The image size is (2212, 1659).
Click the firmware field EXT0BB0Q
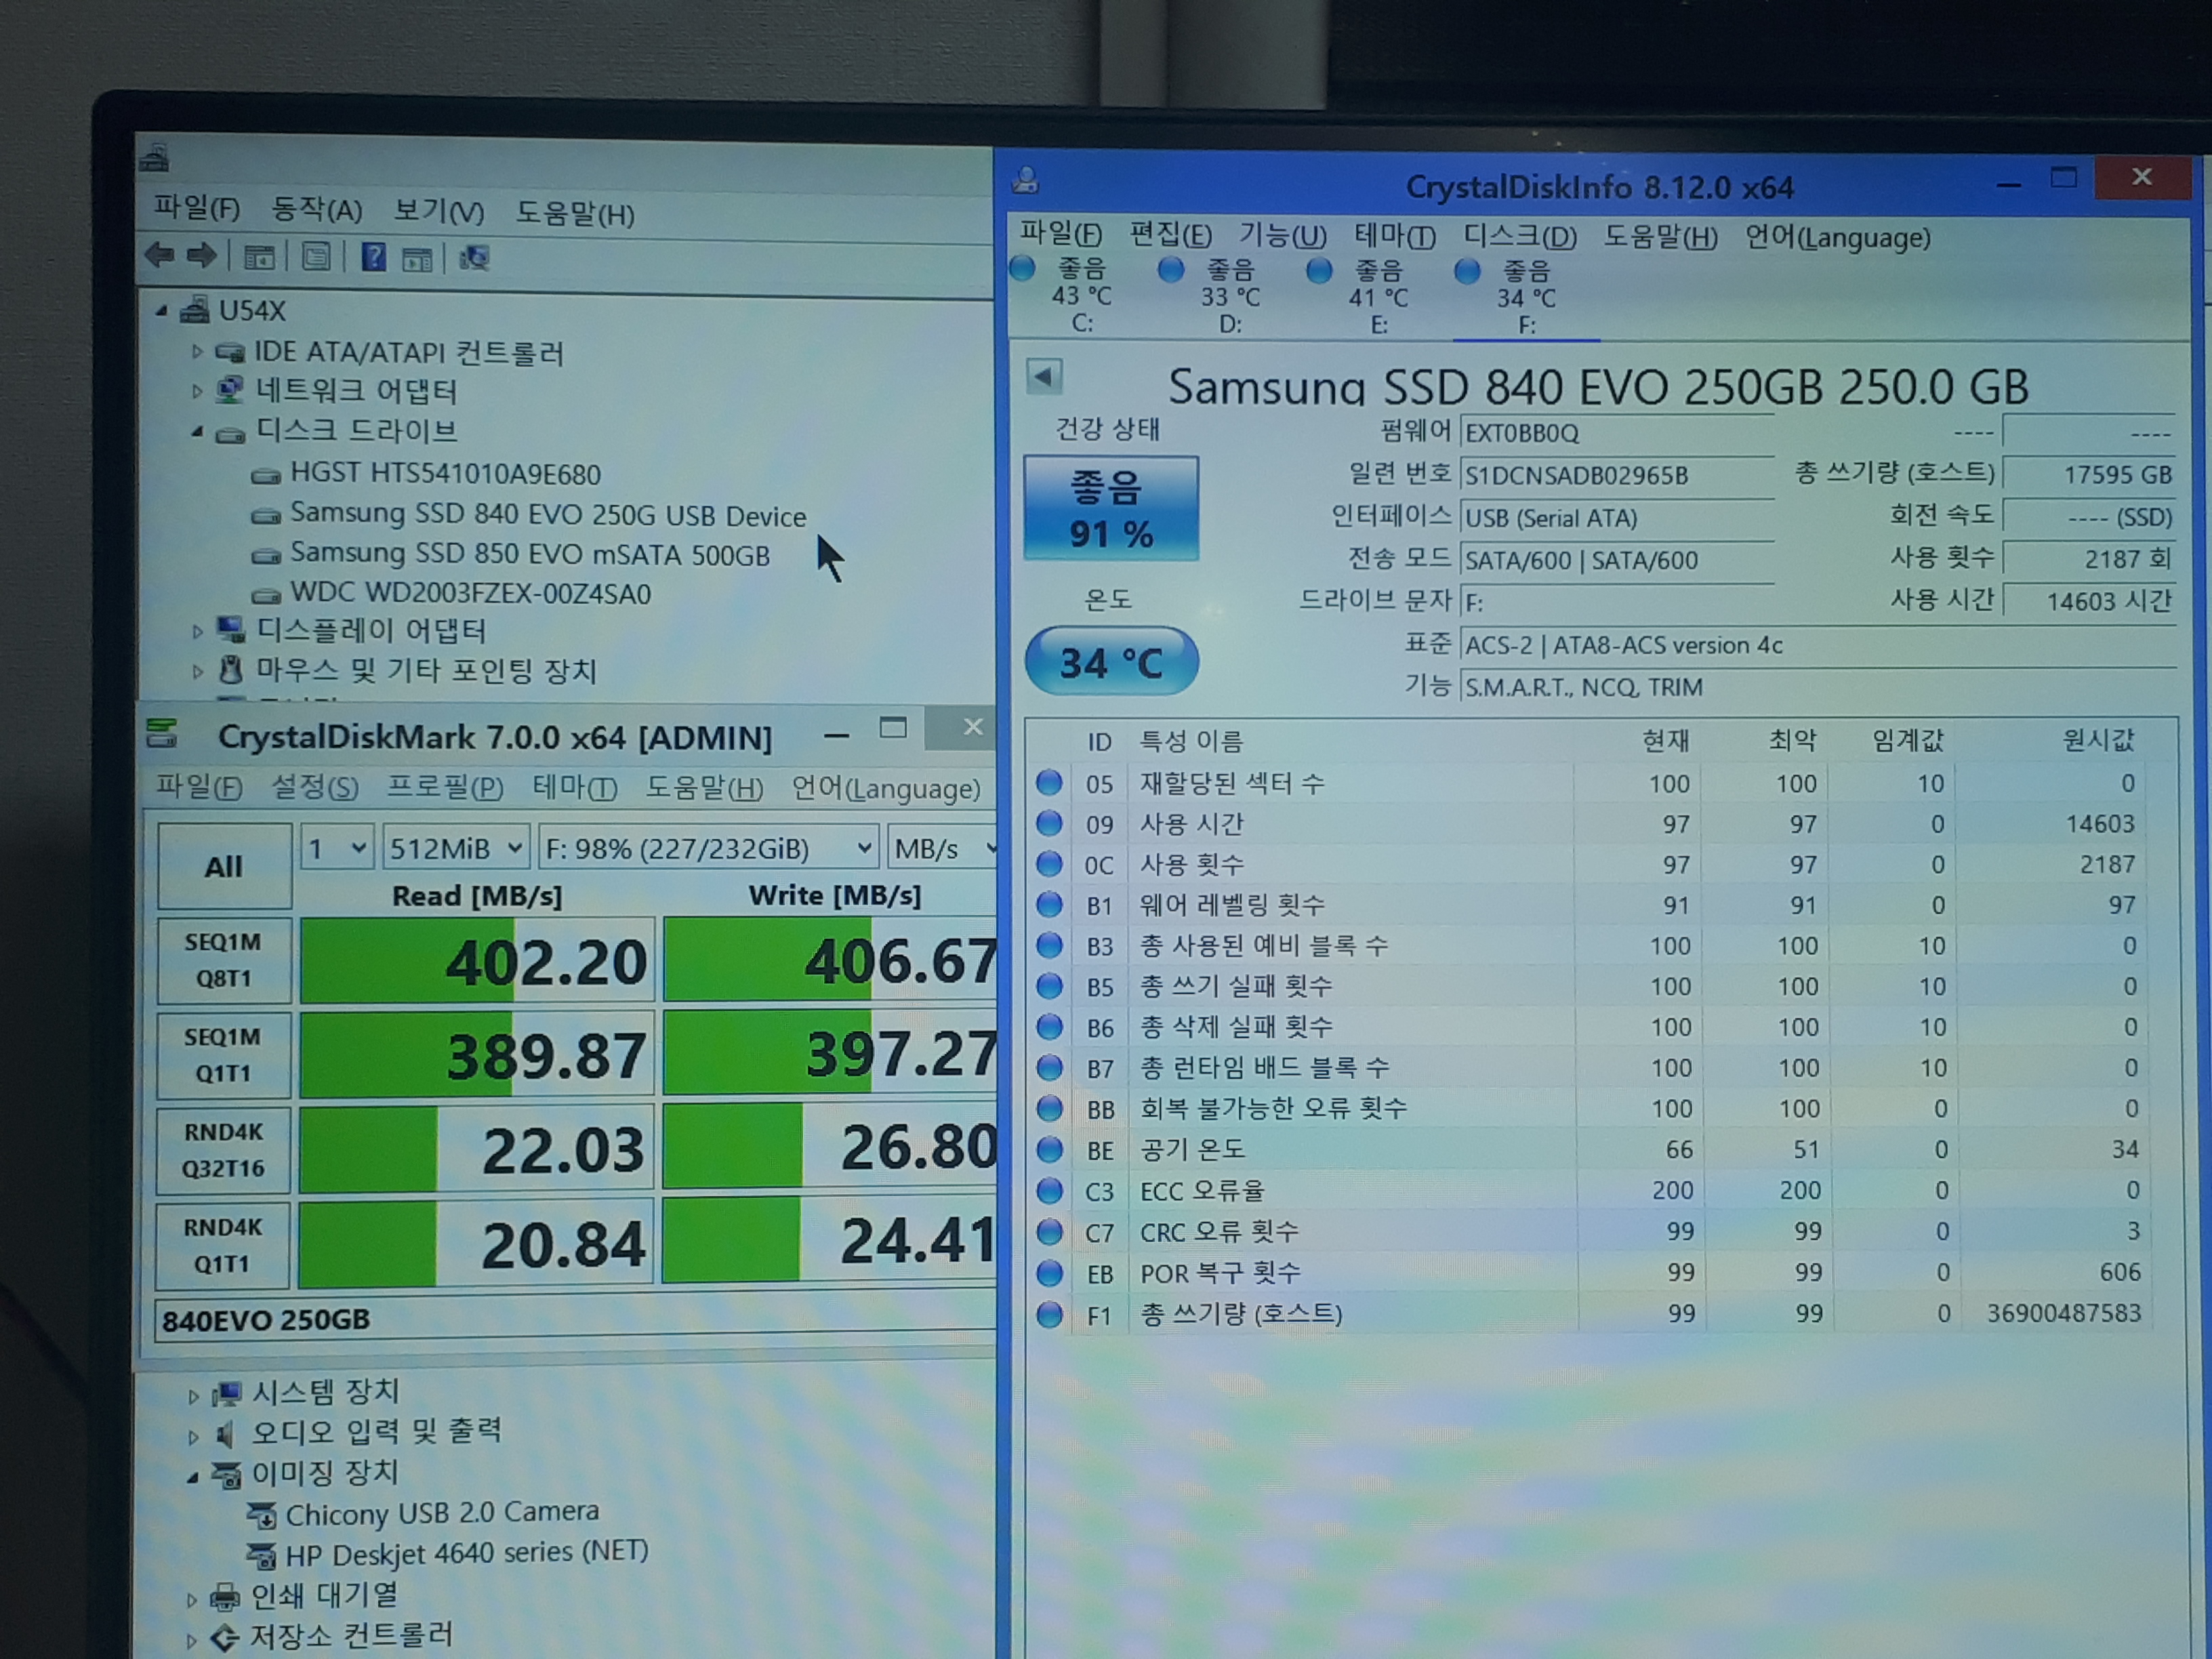pyautogui.click(x=1617, y=433)
